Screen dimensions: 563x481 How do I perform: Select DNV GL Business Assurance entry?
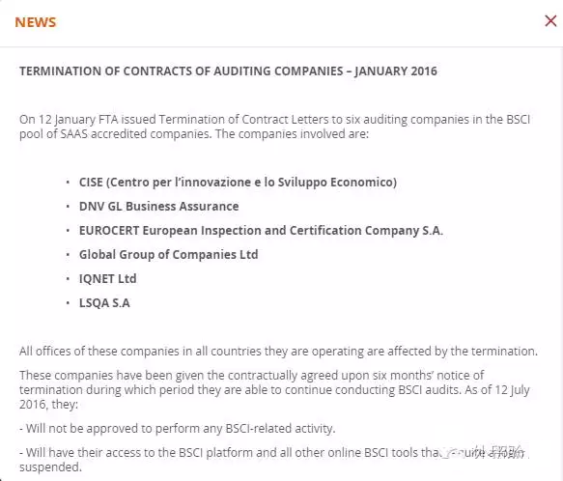click(x=158, y=206)
